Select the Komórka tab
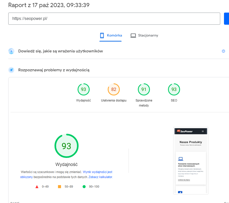Screen dimensions: 229x203 (x=110, y=35)
